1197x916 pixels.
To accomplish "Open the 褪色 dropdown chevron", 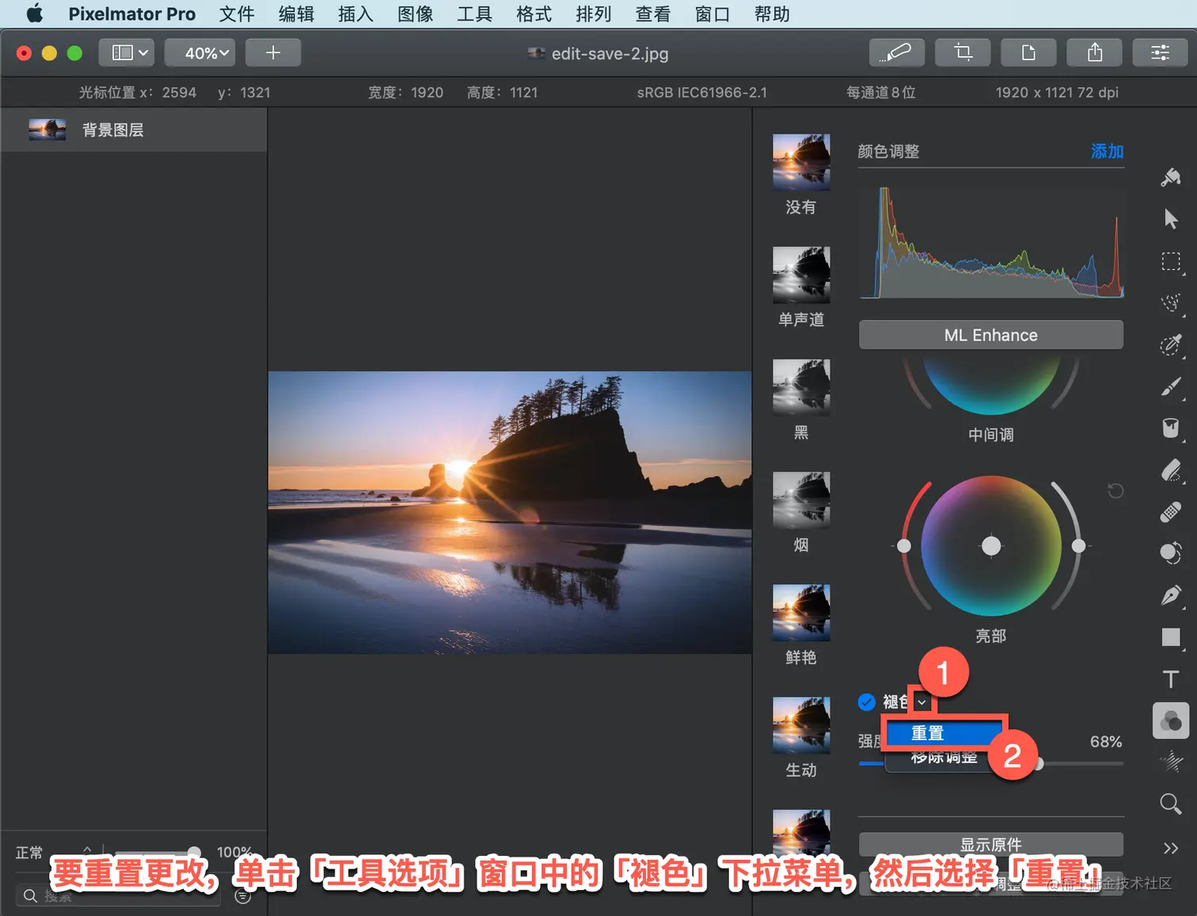I will pyautogui.click(x=921, y=702).
